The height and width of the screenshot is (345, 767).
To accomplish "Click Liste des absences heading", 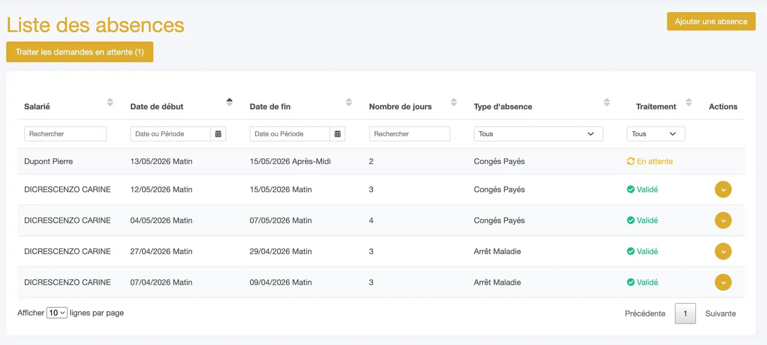I will click(95, 25).
